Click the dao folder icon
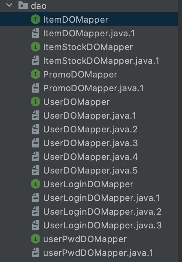Screen dimensions: 182x262 click(x=23, y=5)
